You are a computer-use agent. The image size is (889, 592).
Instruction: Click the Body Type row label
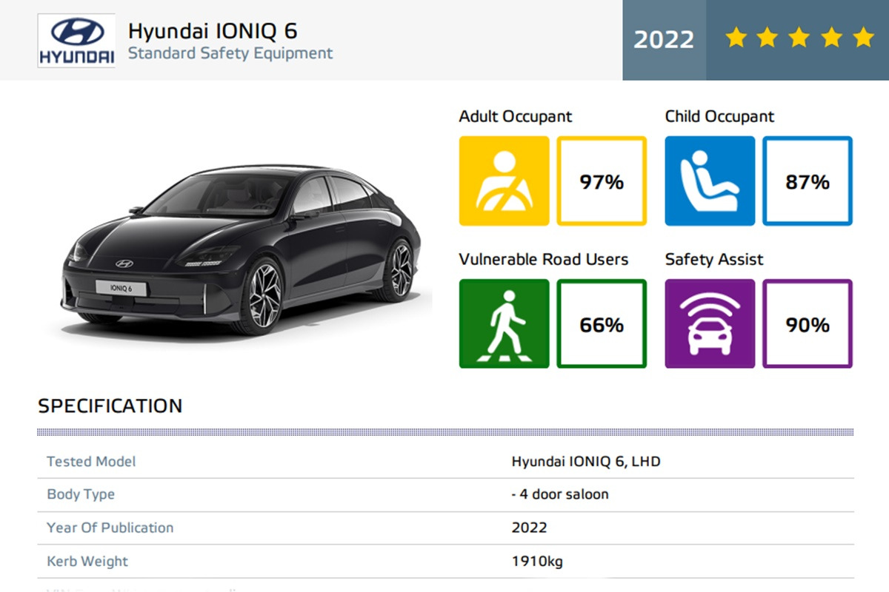[x=81, y=494]
